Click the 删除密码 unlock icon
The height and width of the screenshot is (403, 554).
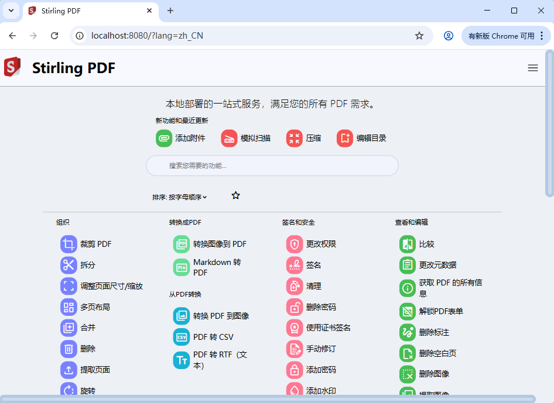click(295, 307)
